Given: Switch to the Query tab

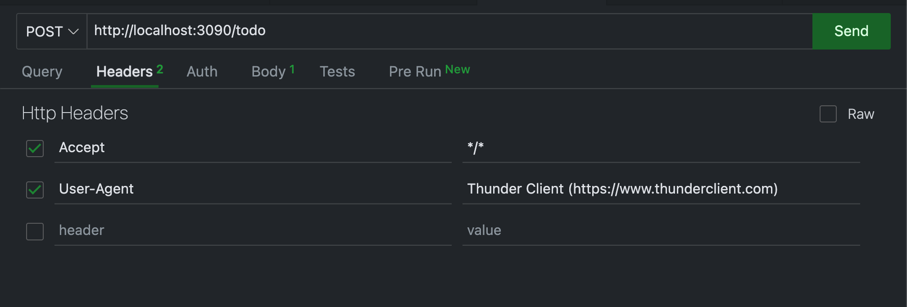Looking at the screenshot, I should 42,72.
